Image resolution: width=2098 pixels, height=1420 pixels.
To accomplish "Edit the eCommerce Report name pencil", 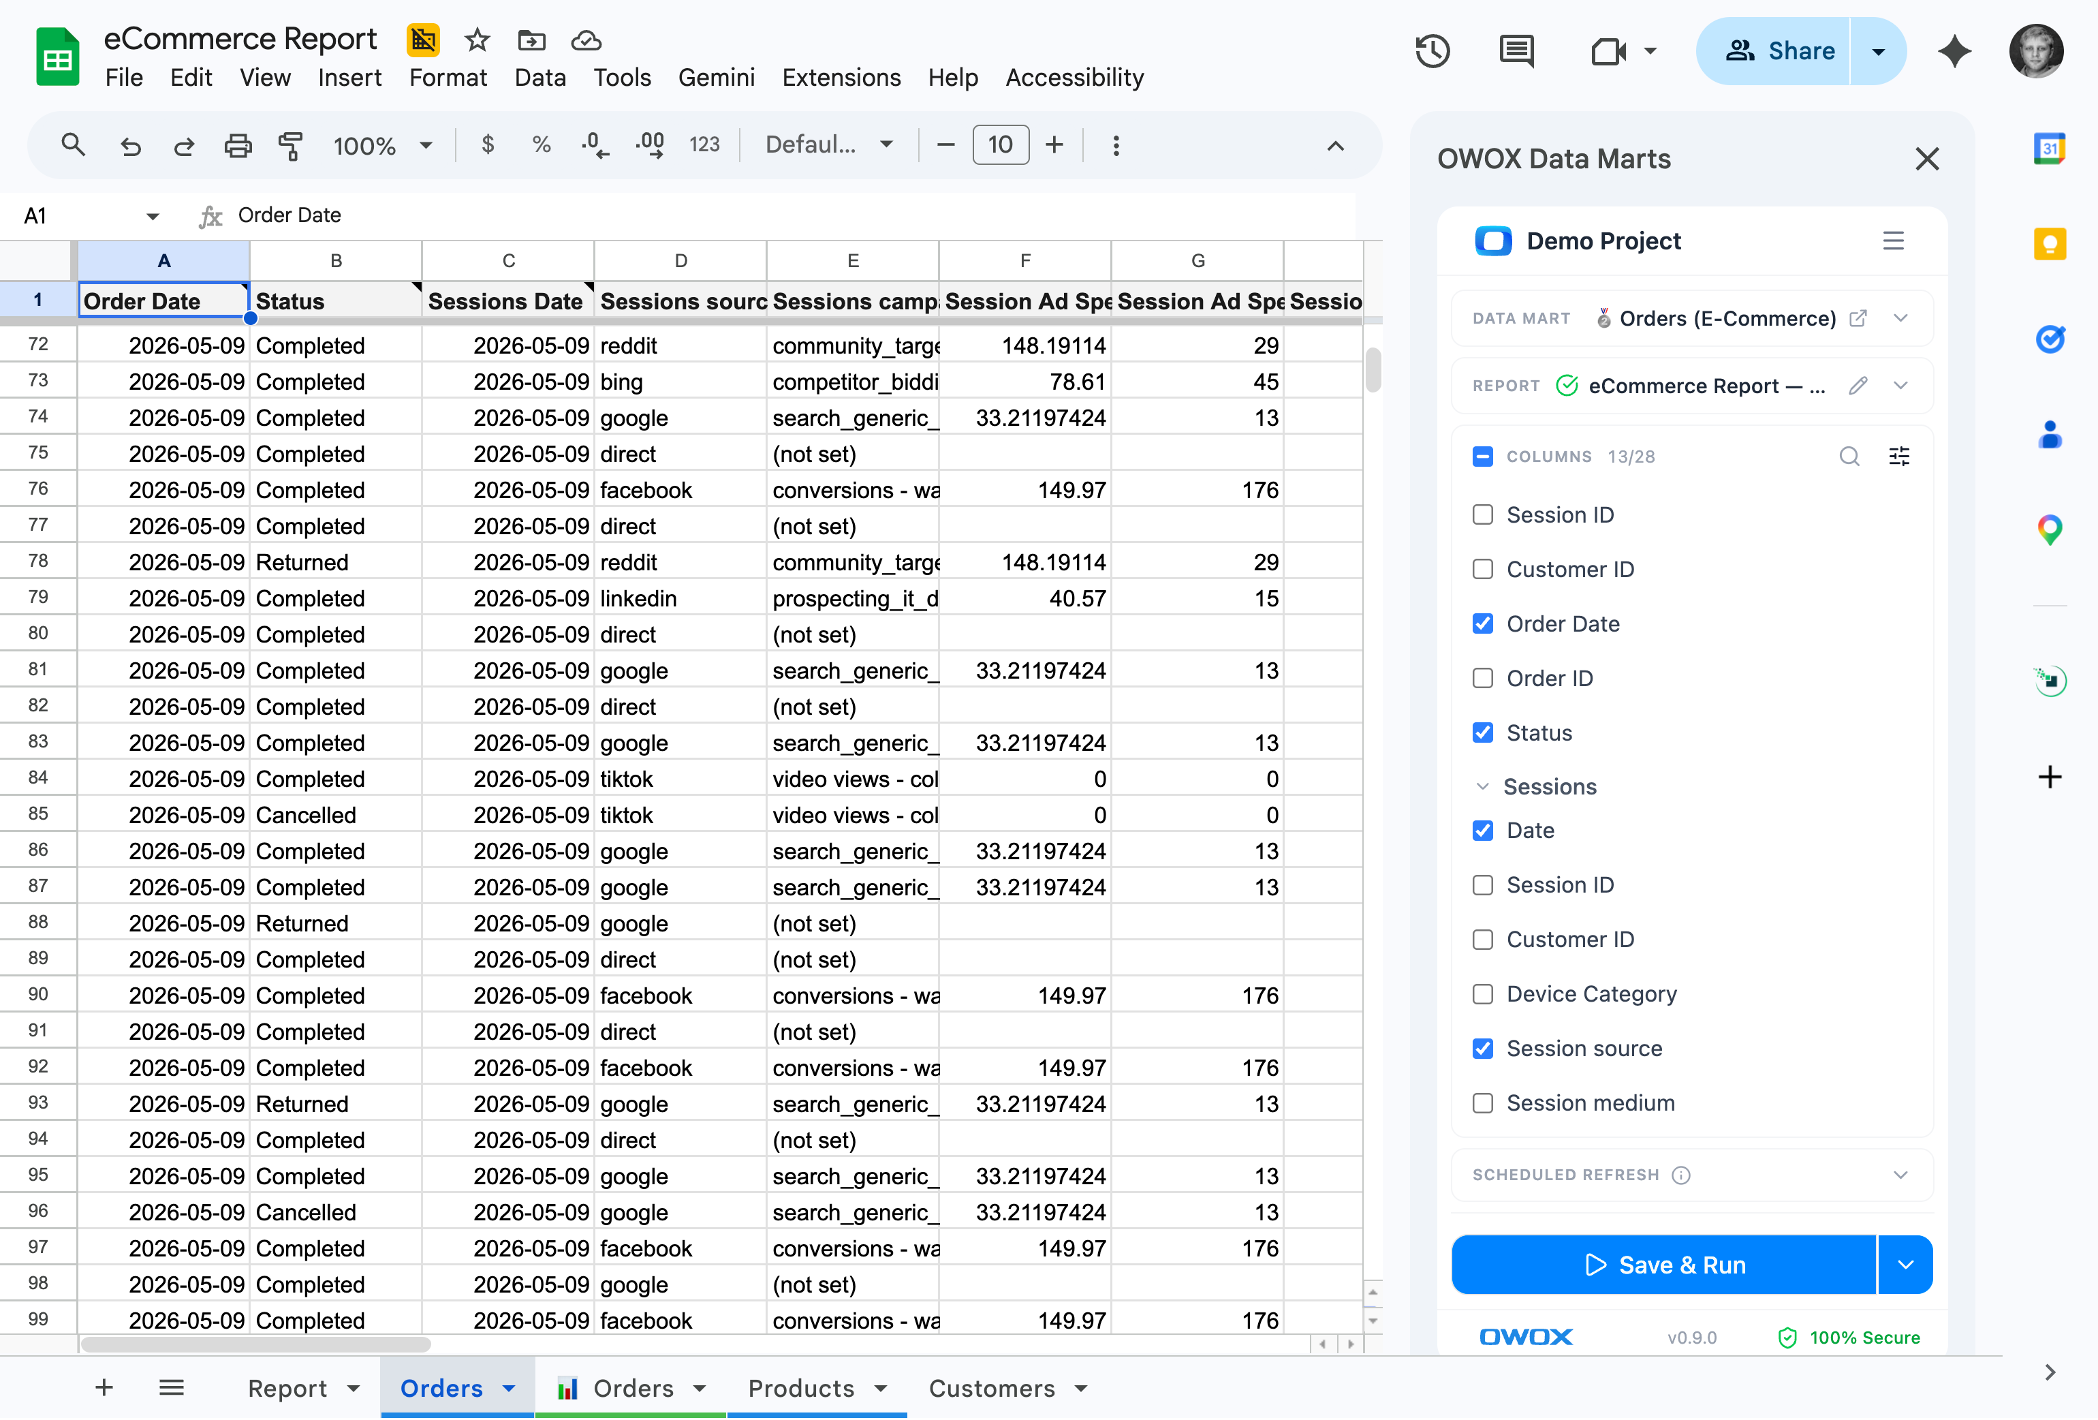I will click(1857, 386).
